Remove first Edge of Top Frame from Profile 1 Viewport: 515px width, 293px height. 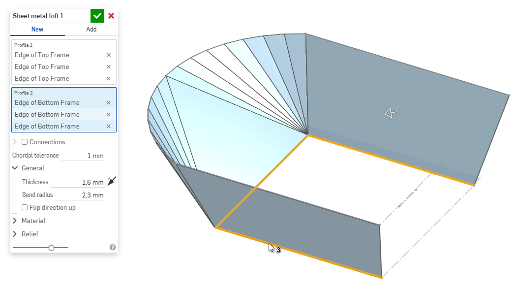(109, 55)
